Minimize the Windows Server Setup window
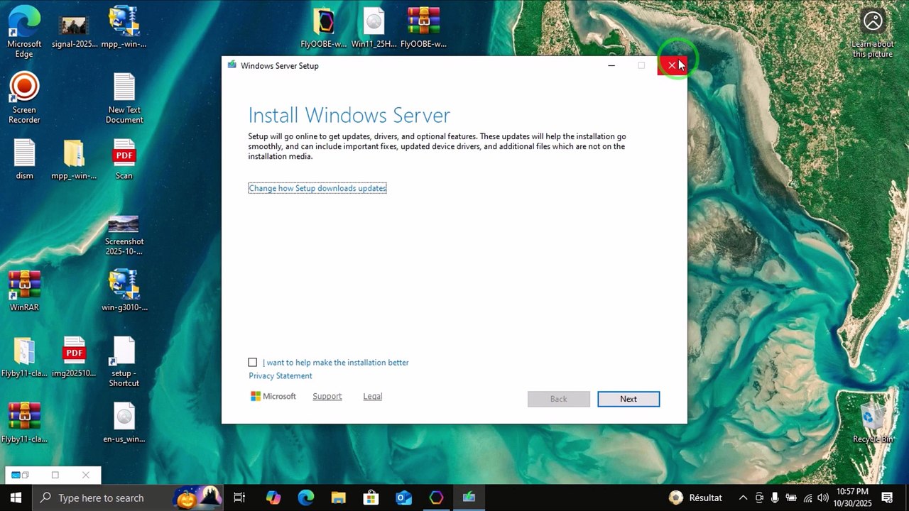This screenshot has height=511, width=909. (x=611, y=65)
